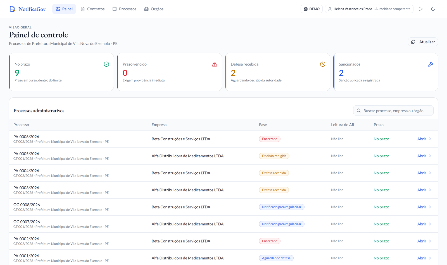The image size is (447, 265).
Task: Click the search magnifier icon
Action: (x=359, y=110)
